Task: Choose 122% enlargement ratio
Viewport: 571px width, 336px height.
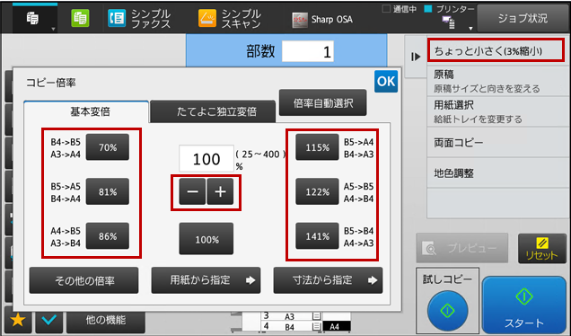Action: [x=317, y=191]
